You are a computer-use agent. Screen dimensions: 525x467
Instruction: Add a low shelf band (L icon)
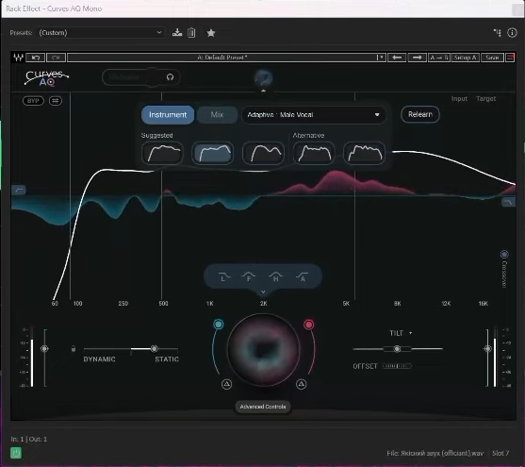coord(223,277)
